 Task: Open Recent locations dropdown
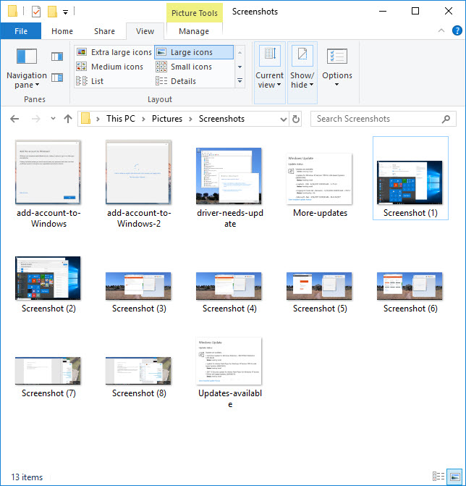pyautogui.click(x=53, y=118)
